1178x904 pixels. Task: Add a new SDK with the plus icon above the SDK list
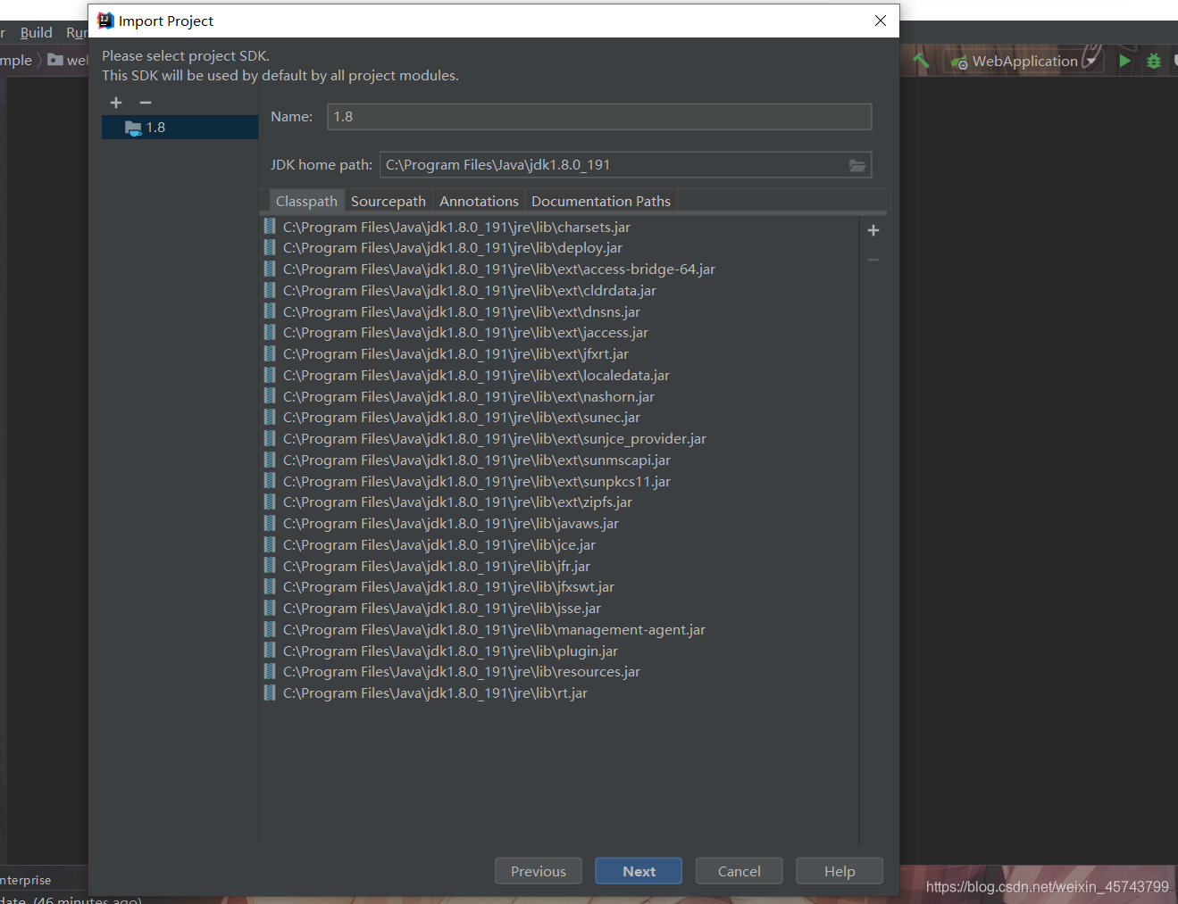coord(116,103)
